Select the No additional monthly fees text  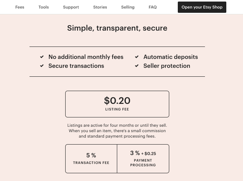click(86, 57)
